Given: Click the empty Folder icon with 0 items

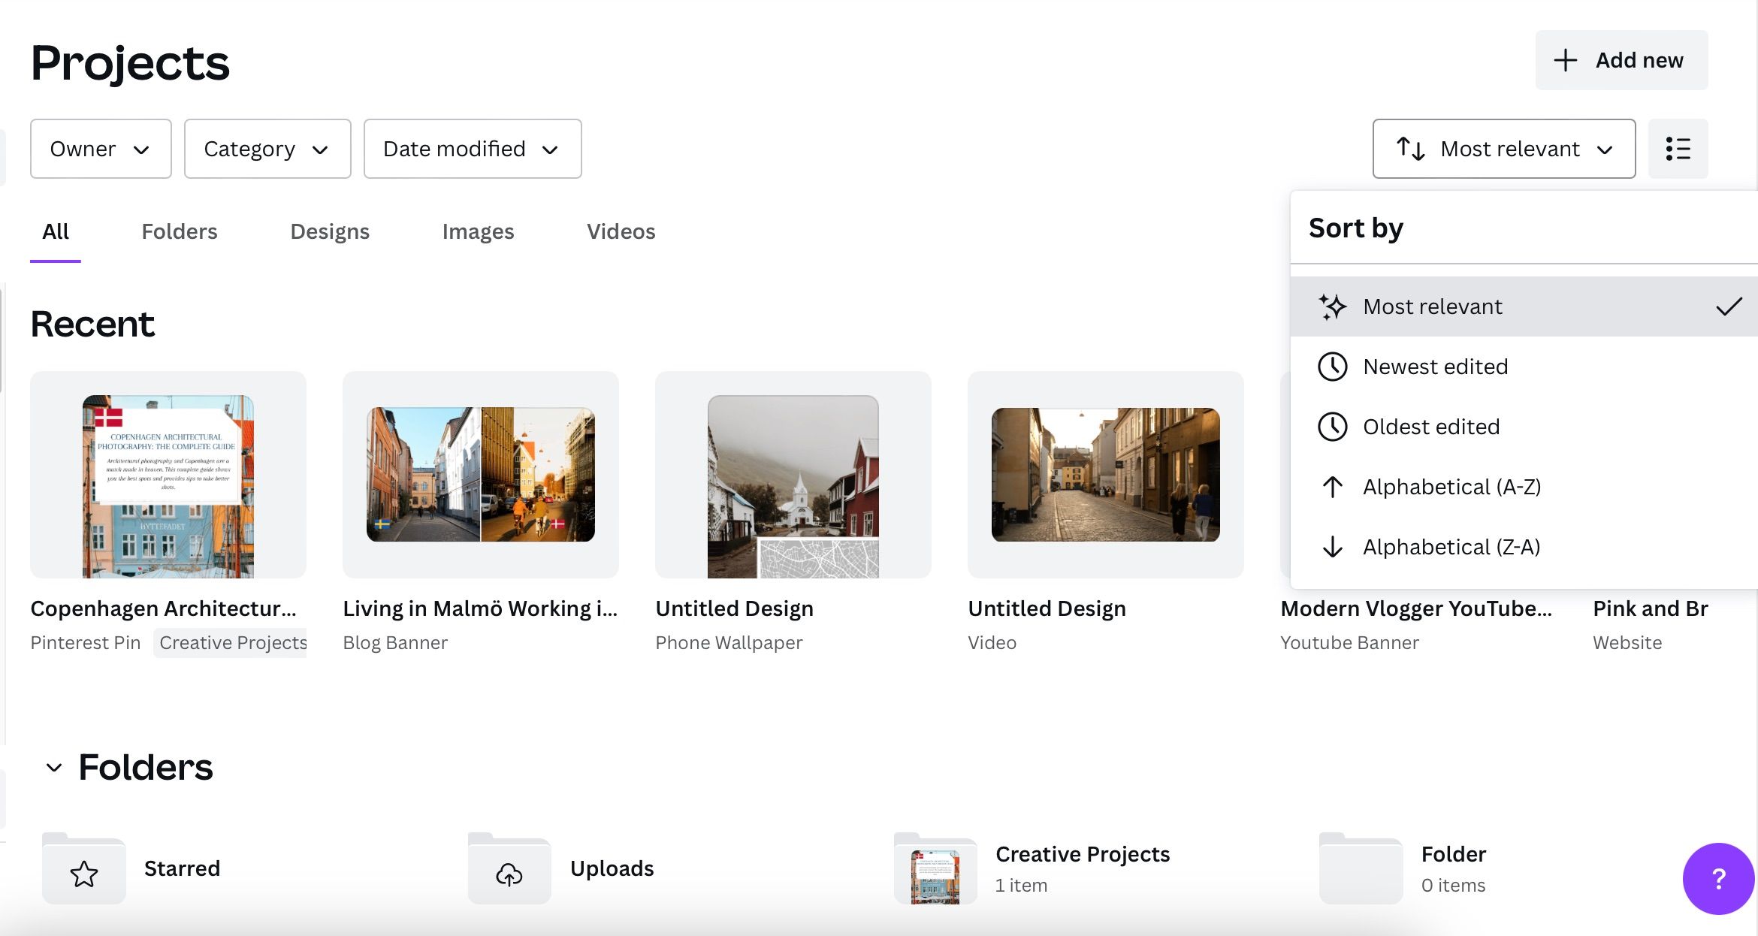Looking at the screenshot, I should (1360, 869).
